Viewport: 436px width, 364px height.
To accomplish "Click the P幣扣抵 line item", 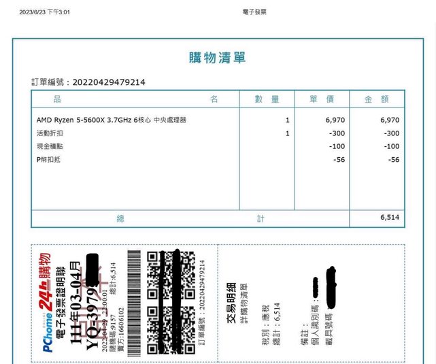I will (x=48, y=159).
